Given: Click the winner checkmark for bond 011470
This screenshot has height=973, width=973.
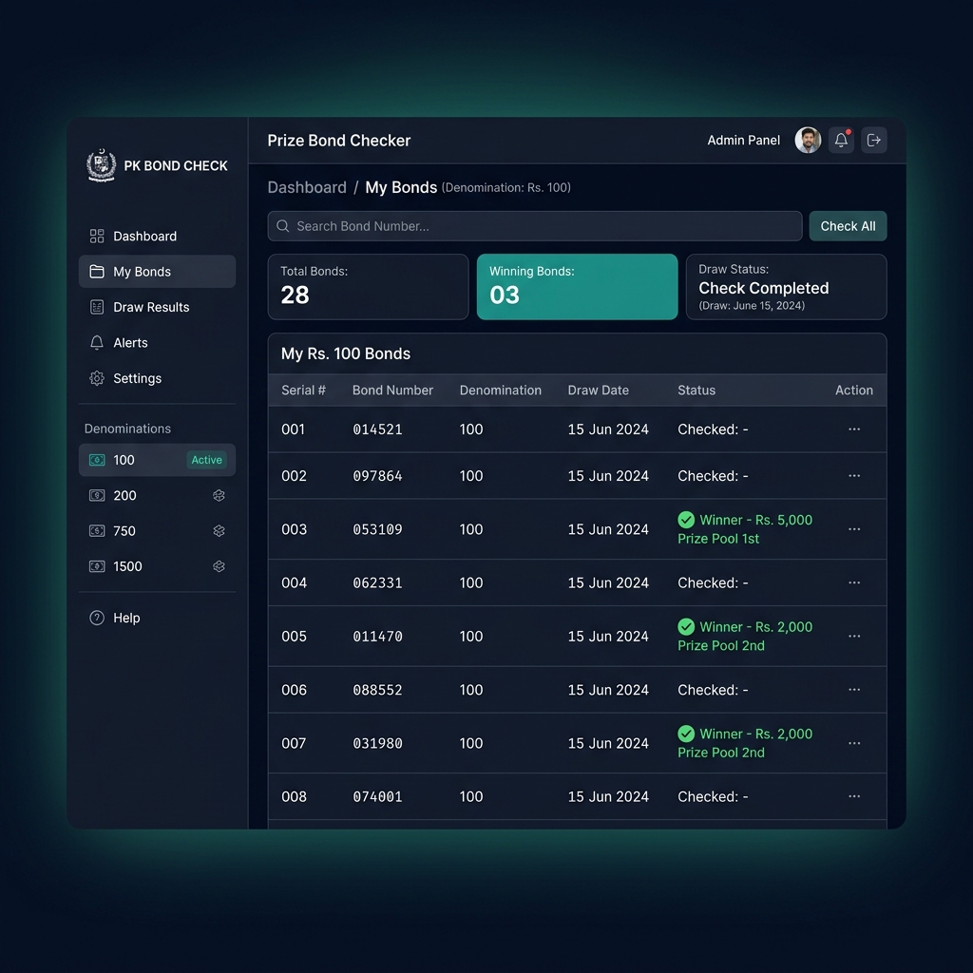Looking at the screenshot, I should click(x=686, y=627).
